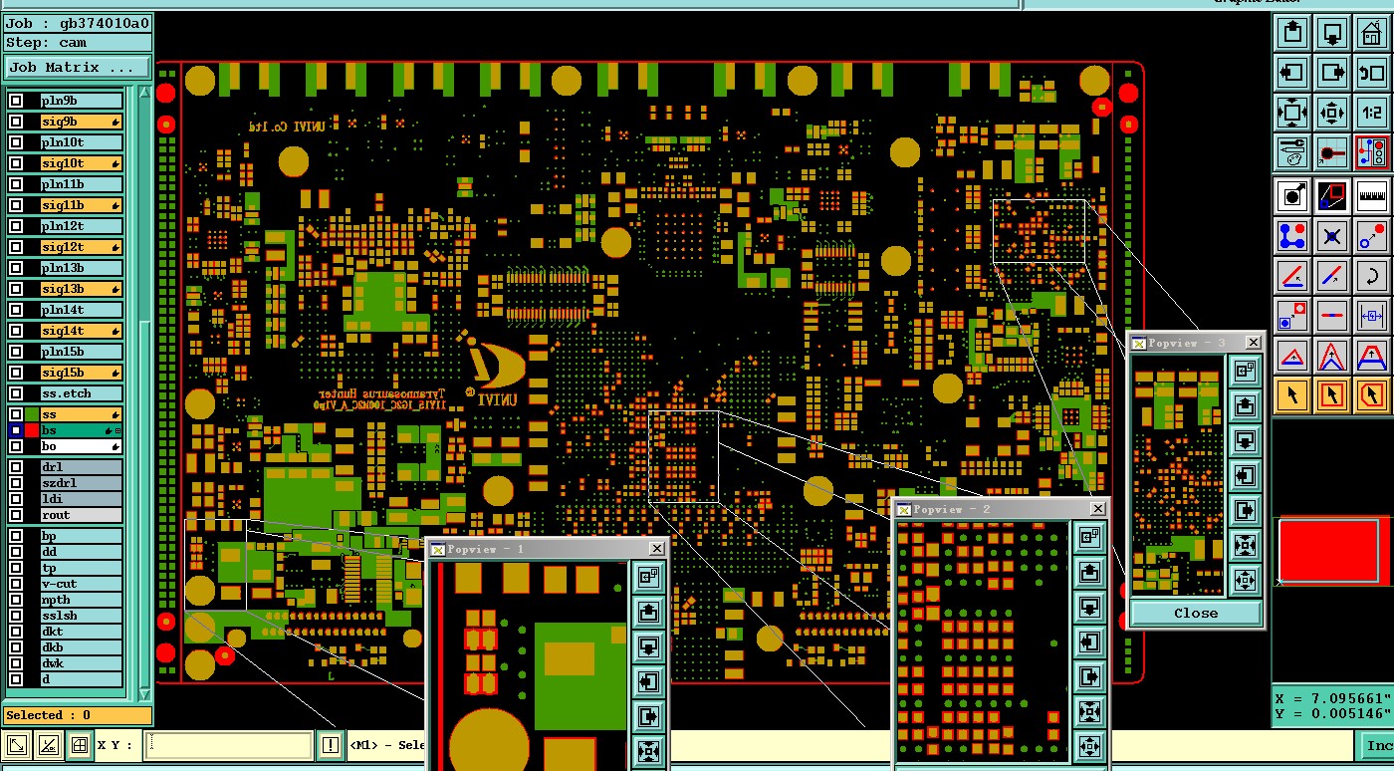Screen dimensions: 1394x771
Task: Select the feature highlight tool with arrow circle
Action: 1292,196
